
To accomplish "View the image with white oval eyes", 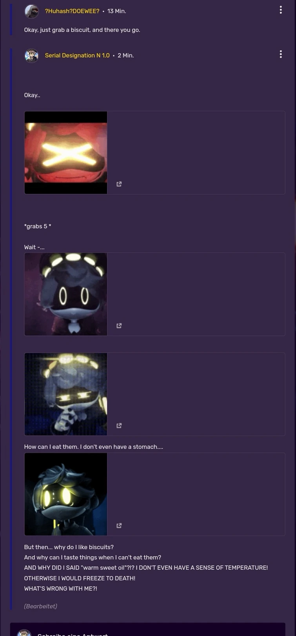I will coord(66,294).
